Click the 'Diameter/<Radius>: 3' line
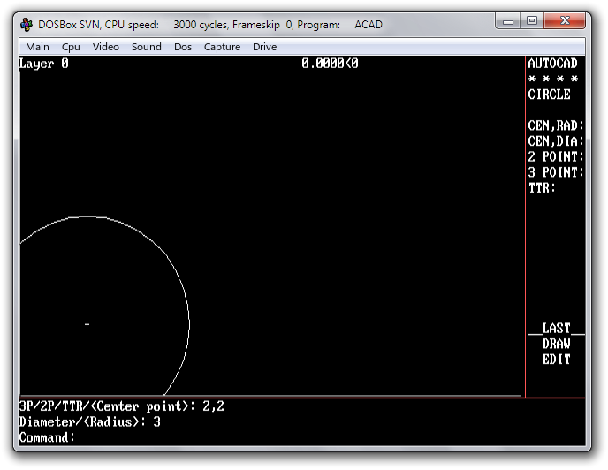Viewport: 608px width, 470px height. coord(89,422)
